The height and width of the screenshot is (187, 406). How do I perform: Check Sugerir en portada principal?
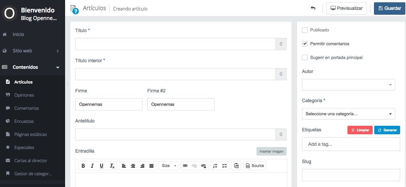(305, 58)
